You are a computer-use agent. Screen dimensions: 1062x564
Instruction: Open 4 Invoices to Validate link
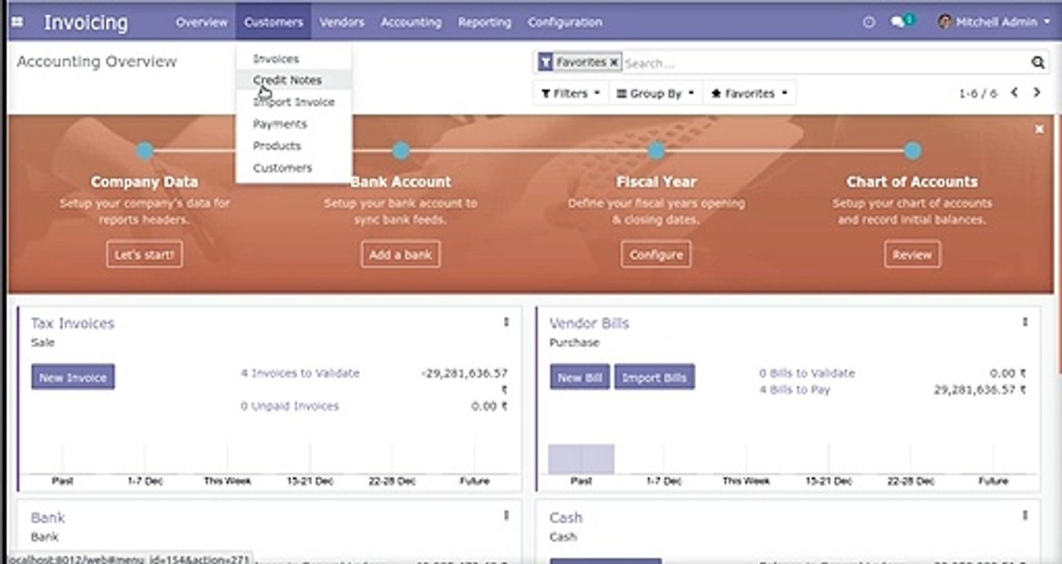[x=300, y=374]
